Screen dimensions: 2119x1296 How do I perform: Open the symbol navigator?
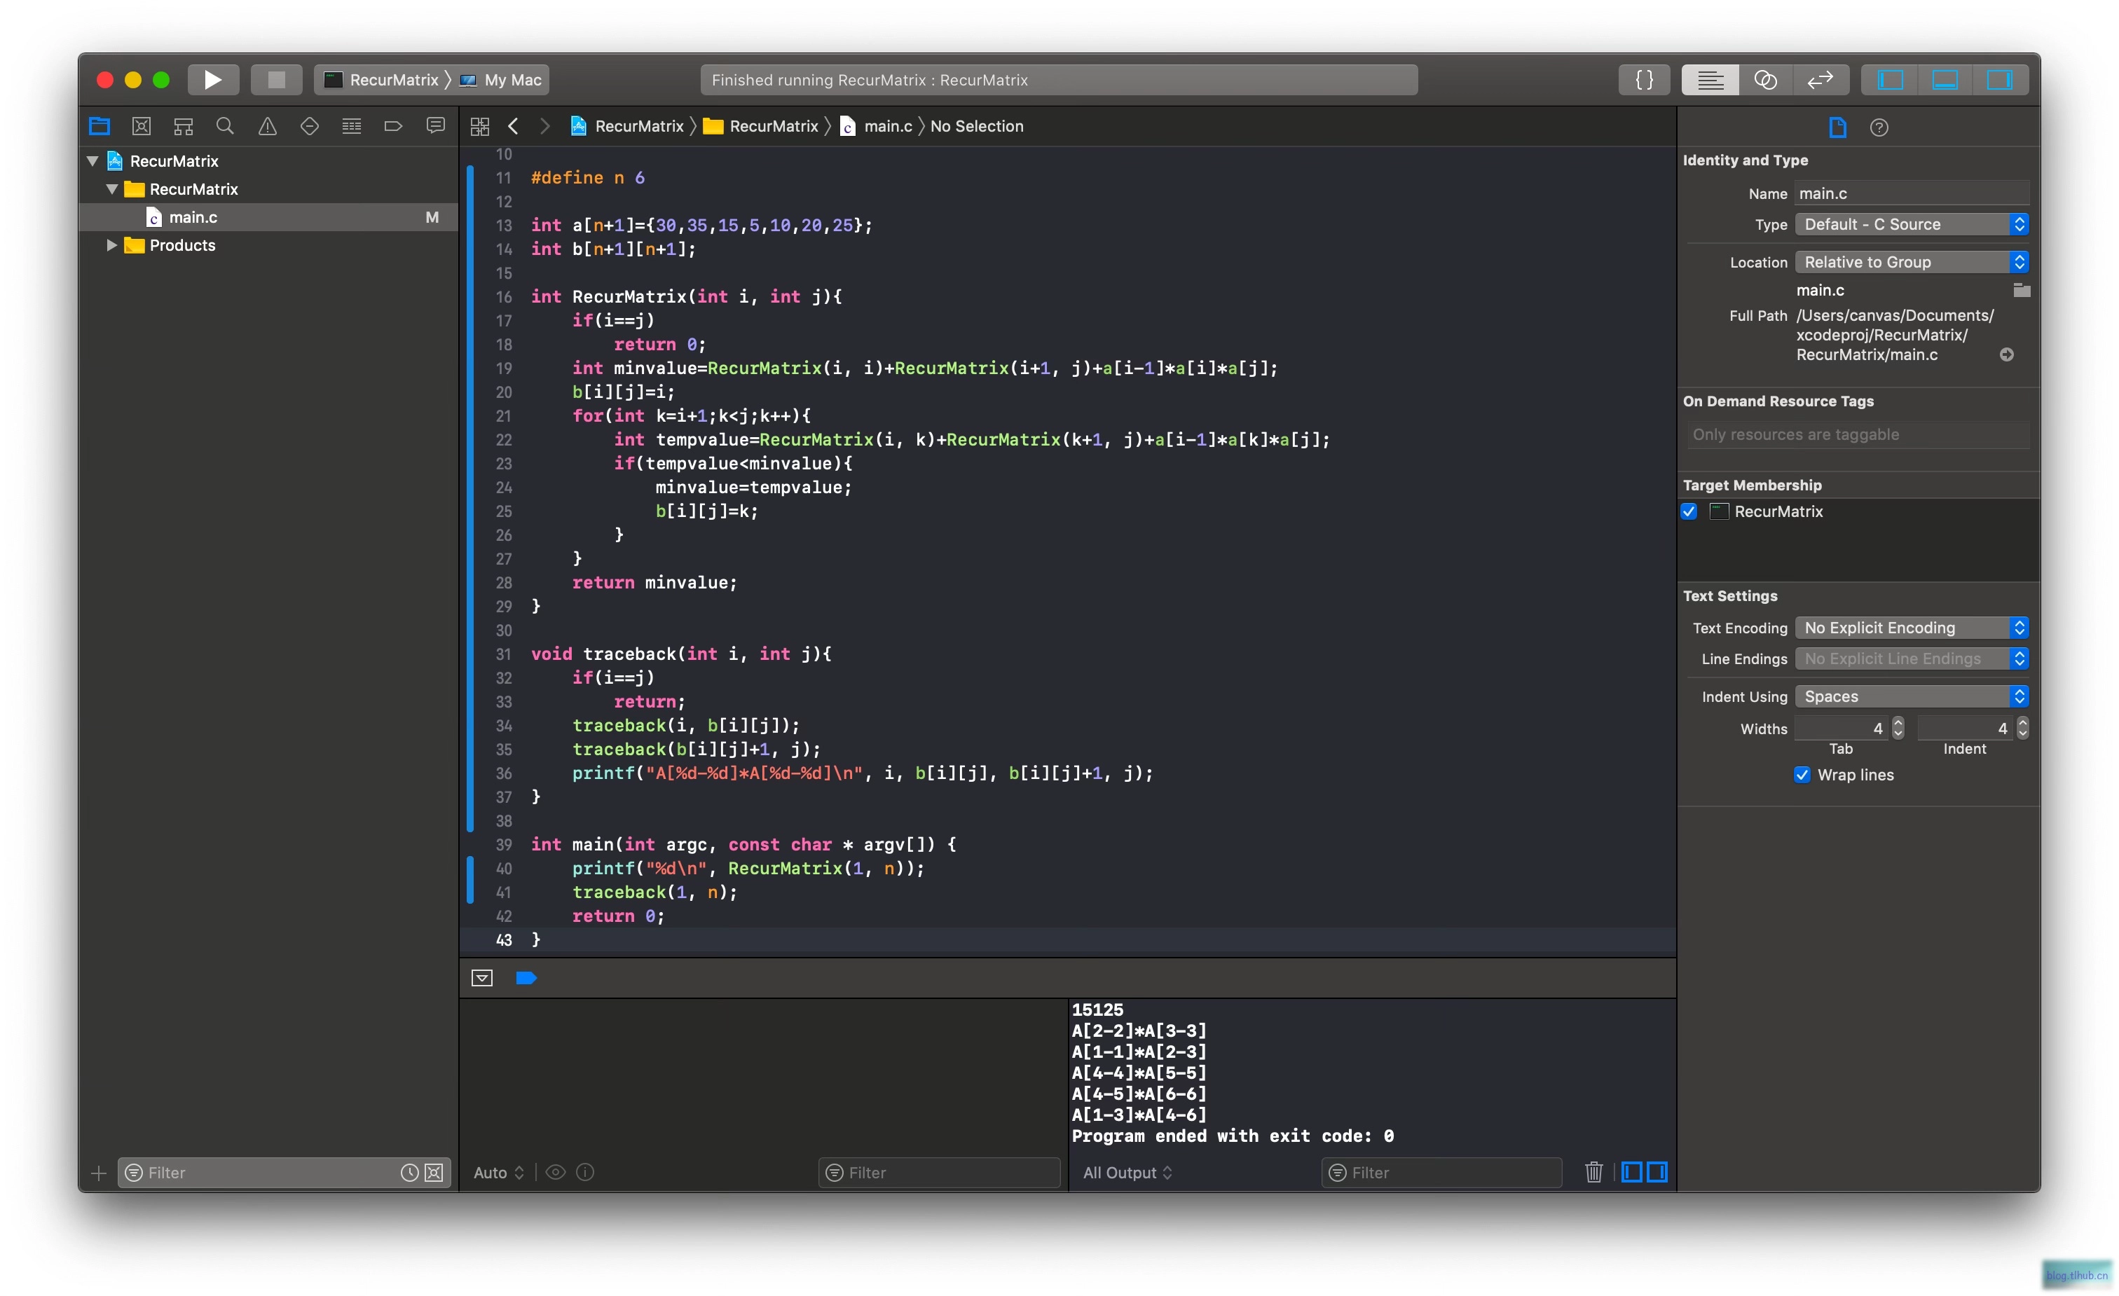[x=183, y=126]
